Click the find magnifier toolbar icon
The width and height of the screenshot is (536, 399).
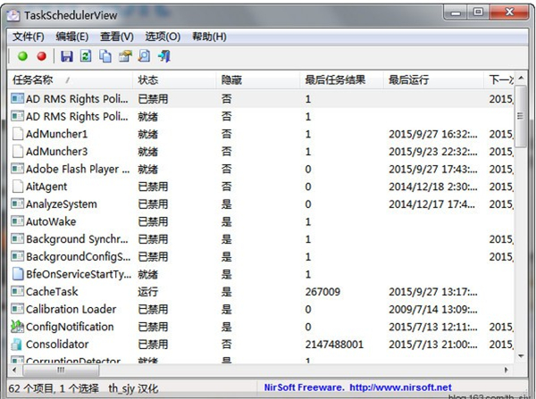[144, 56]
